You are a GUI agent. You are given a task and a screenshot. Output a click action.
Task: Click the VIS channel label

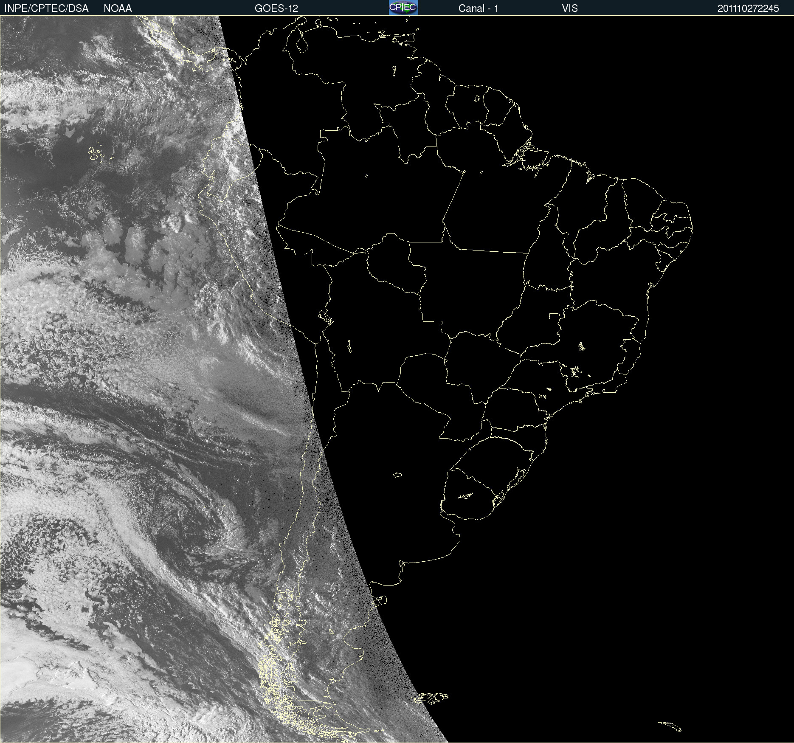coord(570,8)
